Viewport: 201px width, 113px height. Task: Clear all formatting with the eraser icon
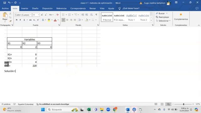coord(57,15)
